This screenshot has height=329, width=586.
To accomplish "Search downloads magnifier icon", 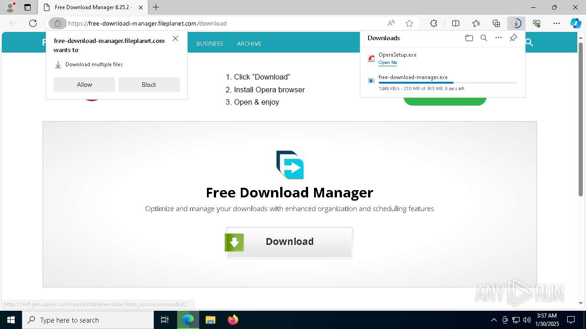I will (483, 38).
